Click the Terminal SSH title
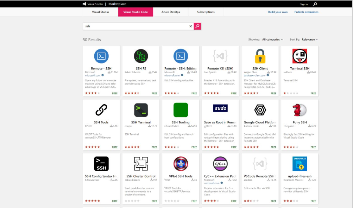The height and width of the screenshot is (208, 353). [300, 68]
